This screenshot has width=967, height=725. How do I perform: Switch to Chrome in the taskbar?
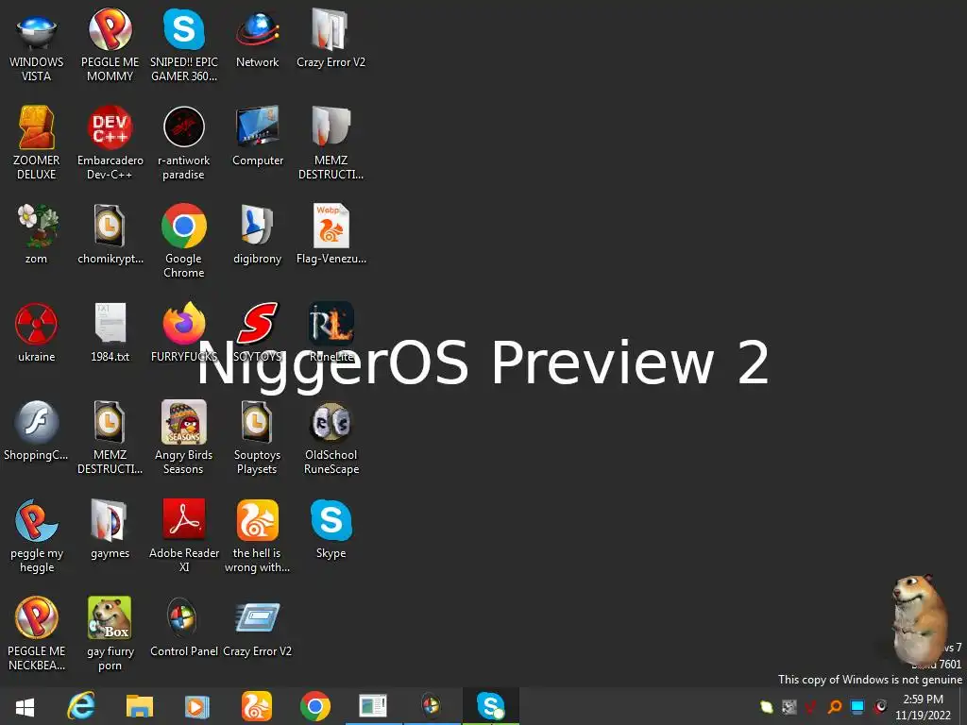tap(314, 706)
